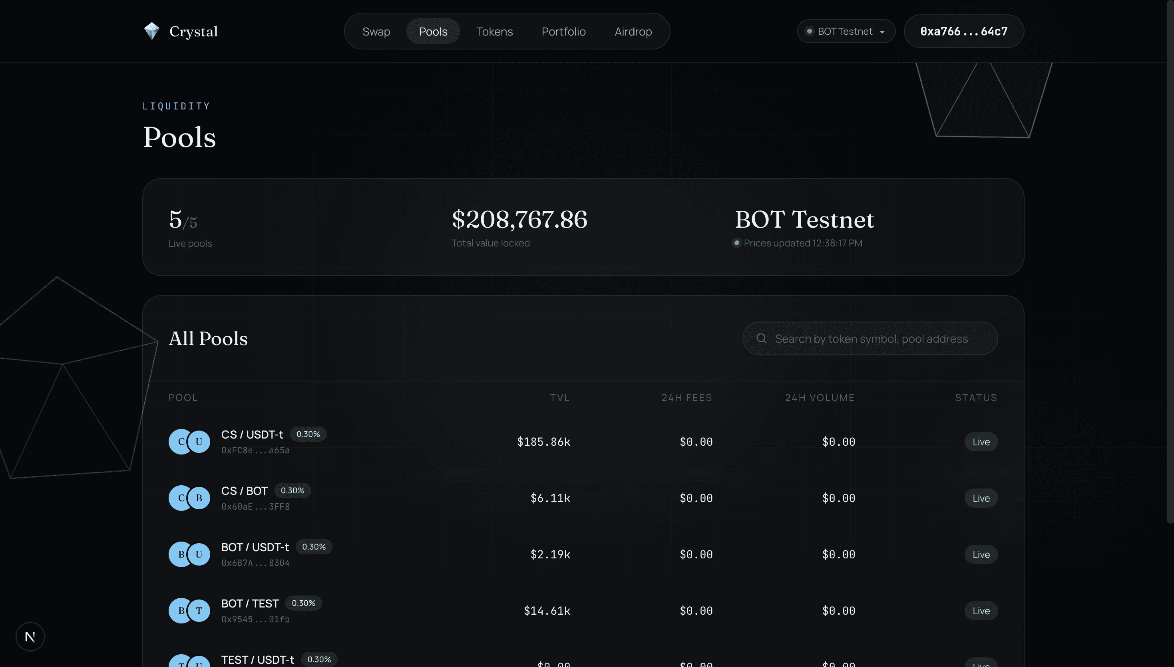Viewport: 1174px width, 667px height.
Task: Open the BOT Testnet network dropdown
Action: point(846,31)
